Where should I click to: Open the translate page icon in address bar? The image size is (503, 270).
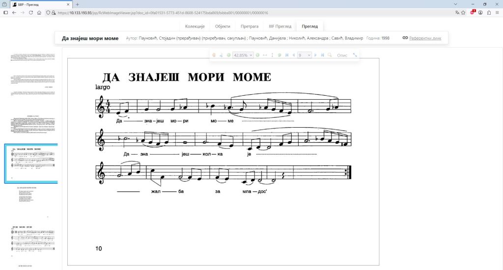(x=457, y=13)
